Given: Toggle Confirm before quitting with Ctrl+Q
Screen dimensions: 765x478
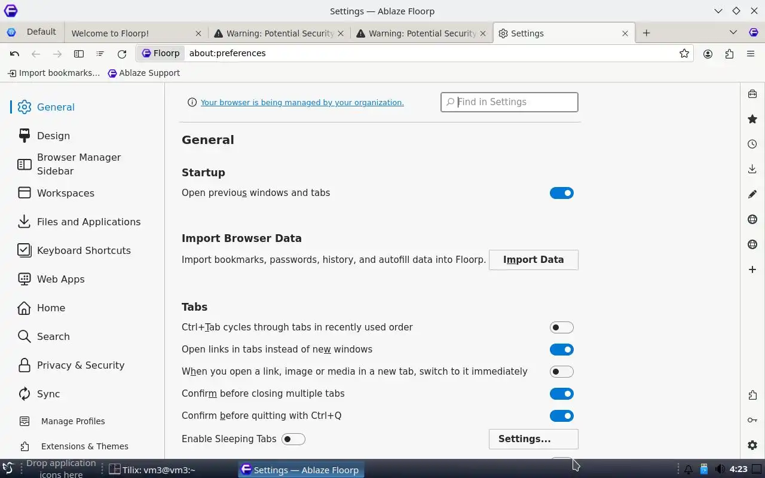Looking at the screenshot, I should pyautogui.click(x=562, y=416).
